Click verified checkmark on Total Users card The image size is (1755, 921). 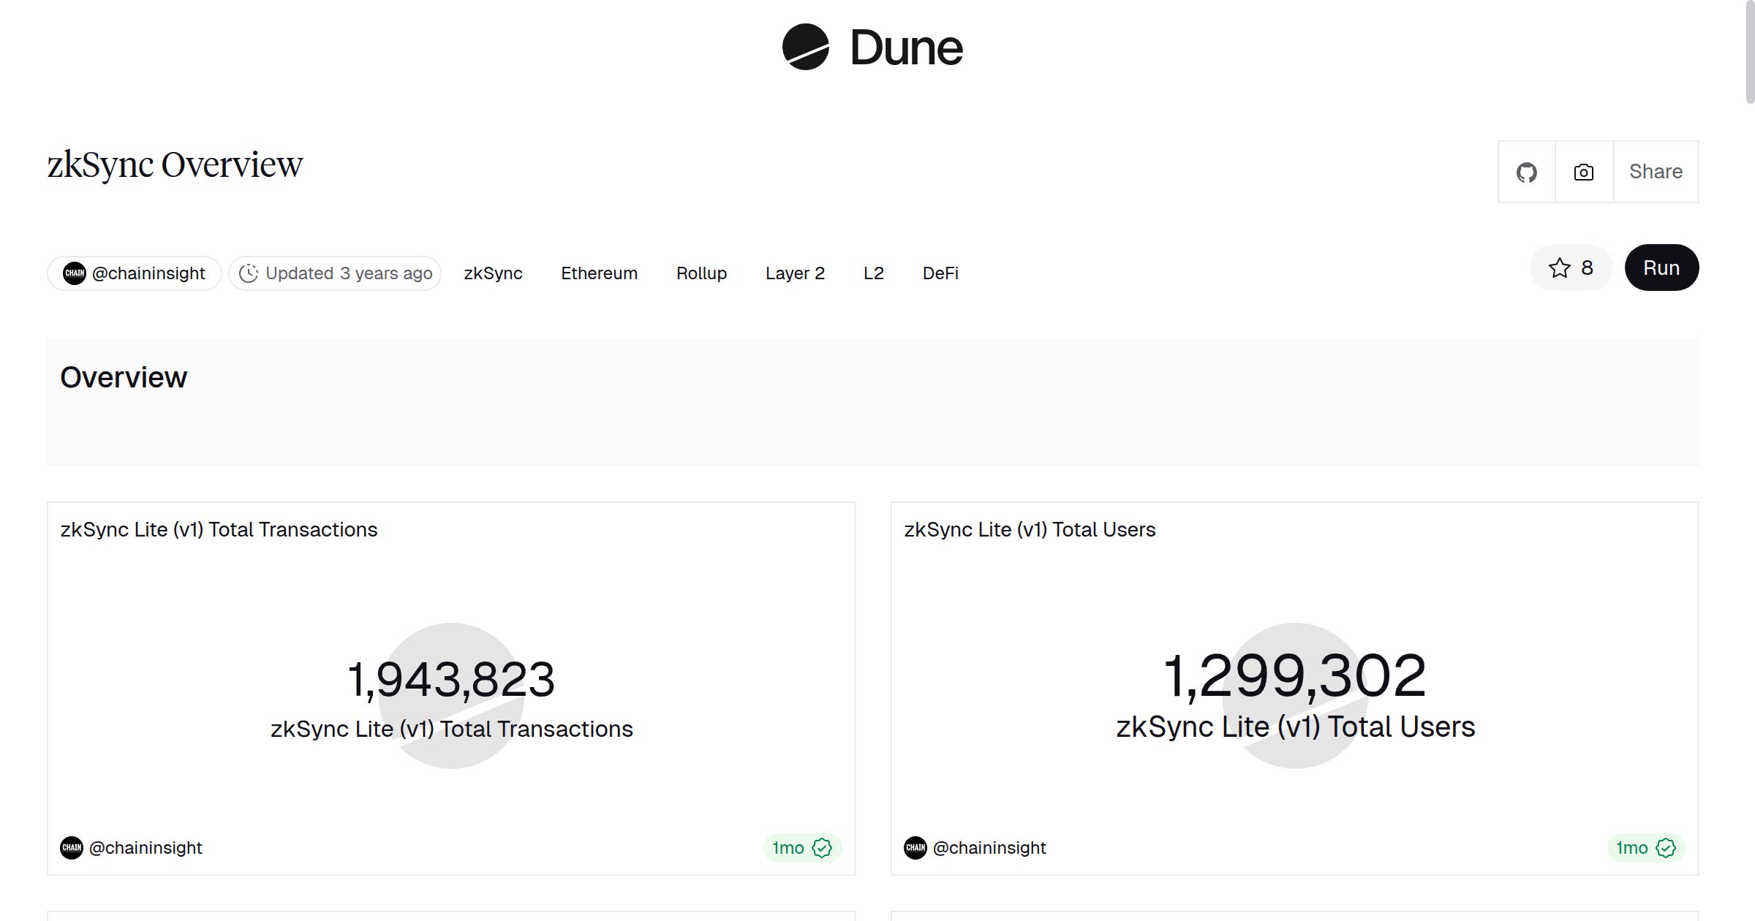[1666, 848]
